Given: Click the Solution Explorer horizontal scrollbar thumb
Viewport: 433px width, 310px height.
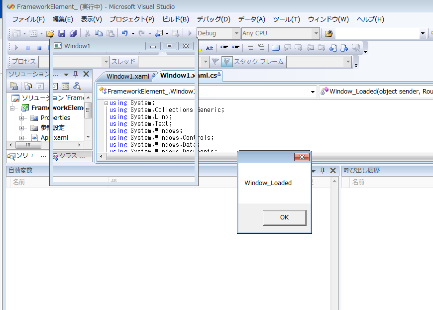Looking at the screenshot, I should (x=28, y=145).
